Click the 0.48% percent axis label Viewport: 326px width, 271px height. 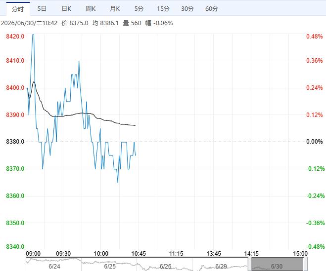pyautogui.click(x=315, y=37)
